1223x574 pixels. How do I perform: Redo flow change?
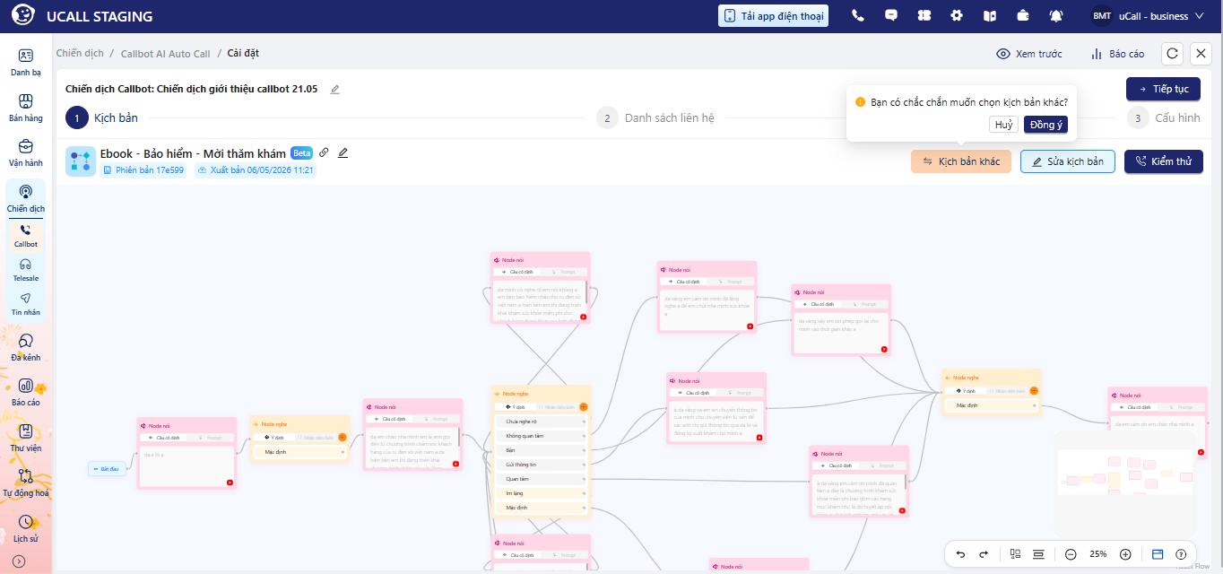point(984,554)
